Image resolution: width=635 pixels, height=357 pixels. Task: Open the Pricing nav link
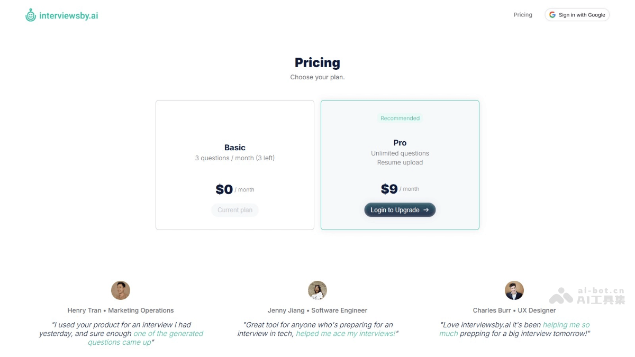point(523,15)
